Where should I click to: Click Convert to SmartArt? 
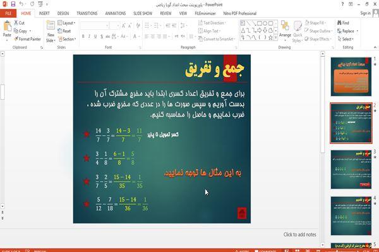[x=217, y=39]
